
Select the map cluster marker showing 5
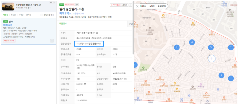[x=211, y=47]
